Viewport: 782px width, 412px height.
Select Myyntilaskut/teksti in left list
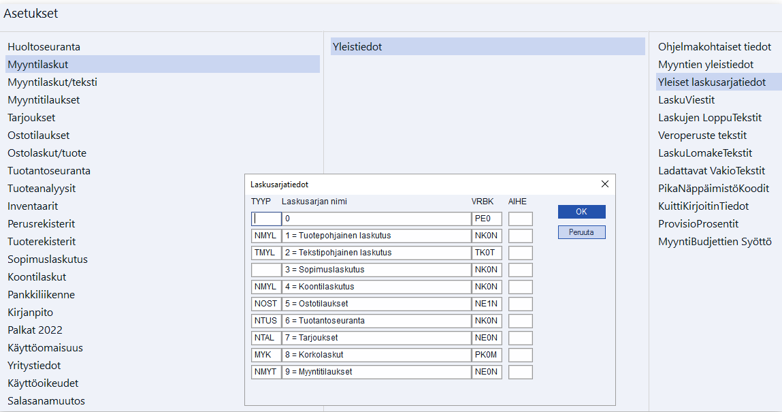point(52,82)
